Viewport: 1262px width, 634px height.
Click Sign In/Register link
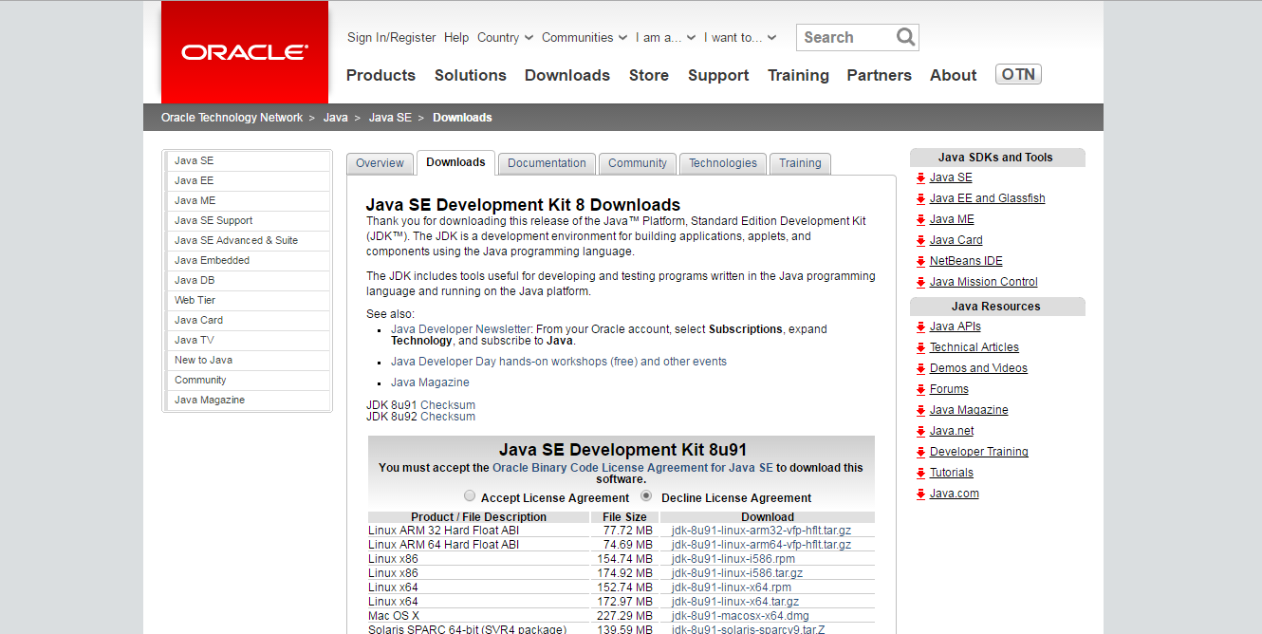tap(391, 37)
